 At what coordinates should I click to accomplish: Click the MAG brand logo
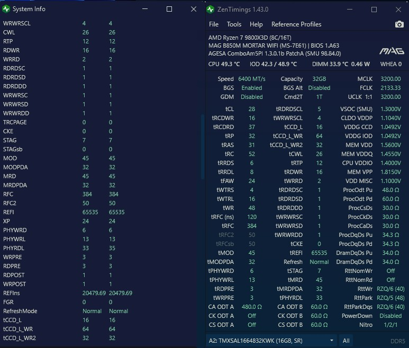pos(392,51)
